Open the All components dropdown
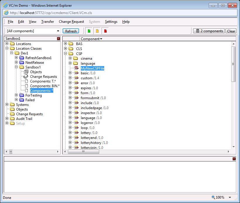 (58, 31)
